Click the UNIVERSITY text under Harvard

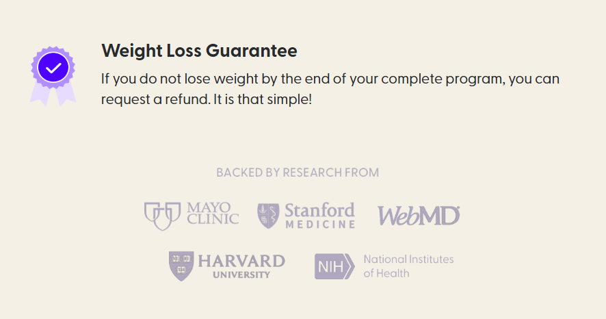pos(241,275)
